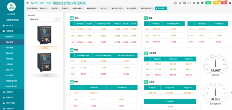Toggle the alarm sound mute icon
232x110 pixels.
click(x=184, y=3)
